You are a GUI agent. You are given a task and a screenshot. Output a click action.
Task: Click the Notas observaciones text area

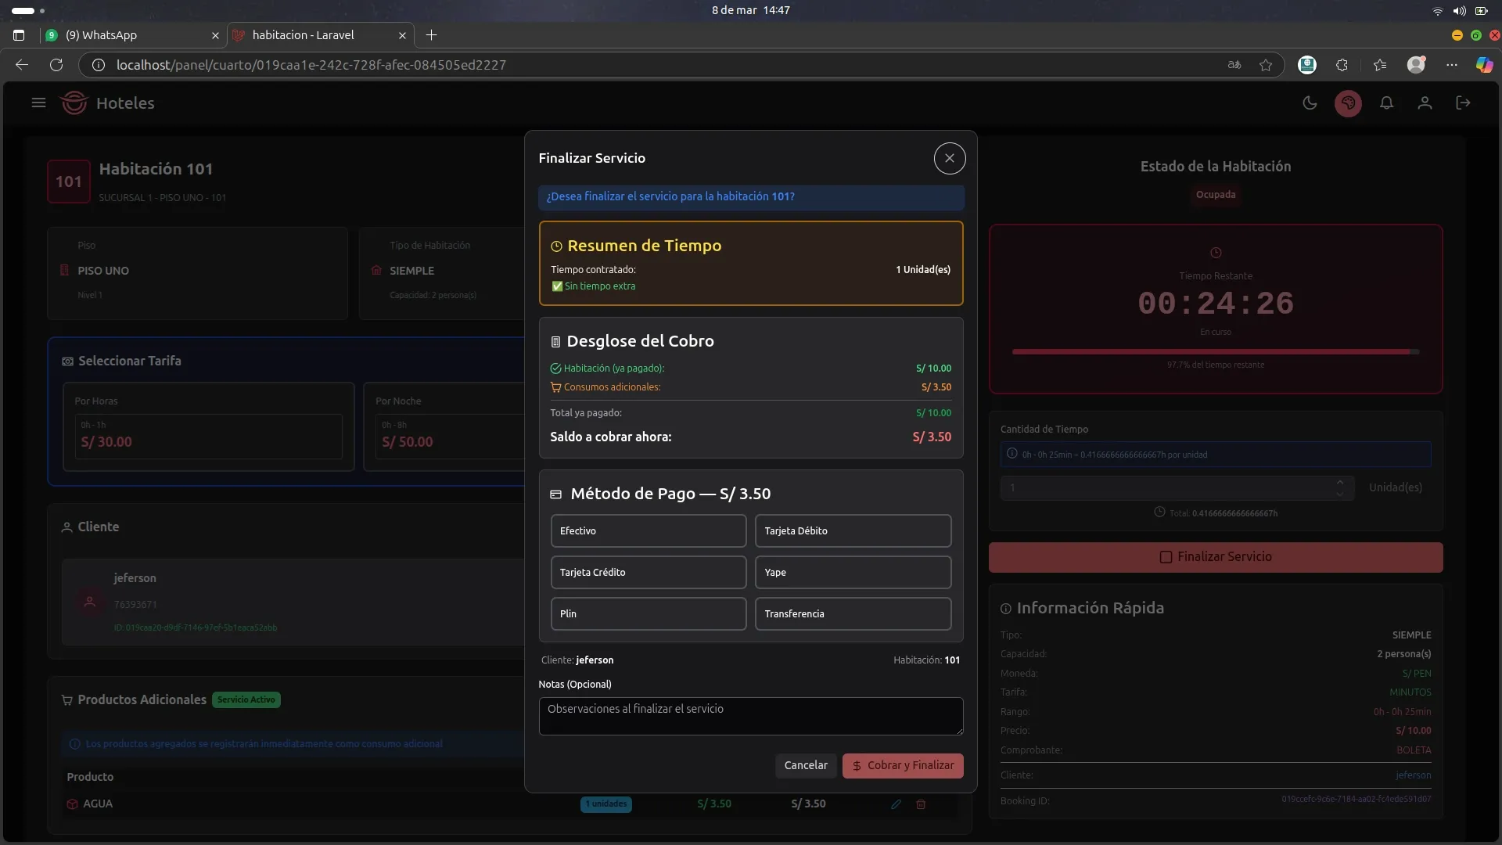coord(750,716)
